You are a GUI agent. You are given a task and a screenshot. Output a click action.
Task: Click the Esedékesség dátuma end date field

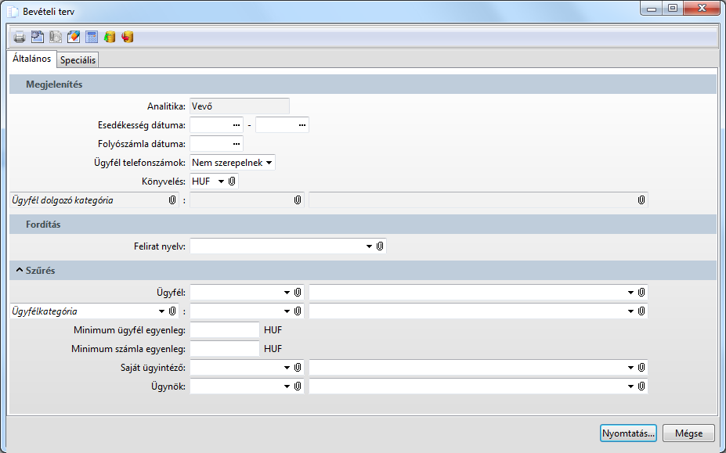click(x=282, y=125)
